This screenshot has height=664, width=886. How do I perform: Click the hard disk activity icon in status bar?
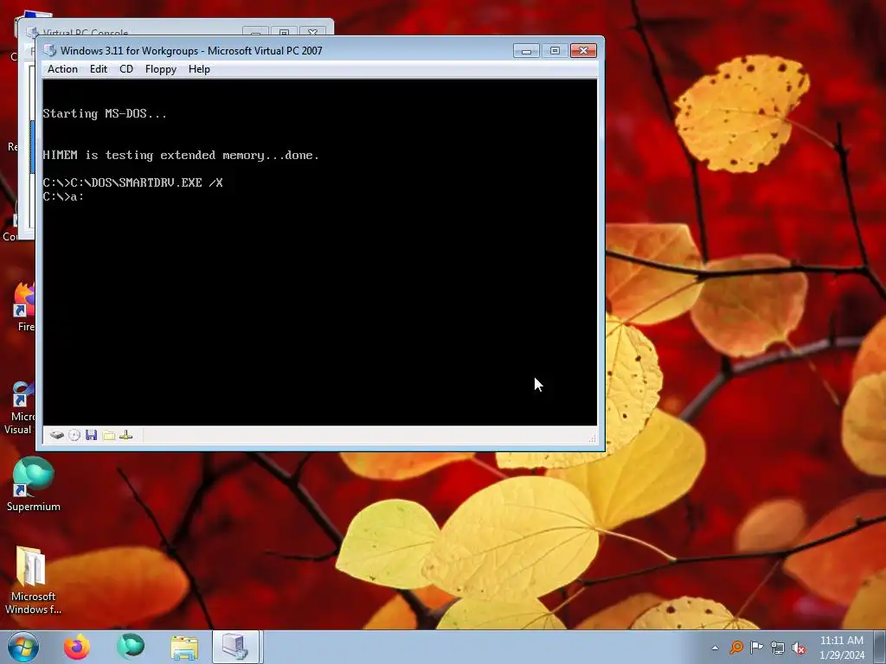click(56, 436)
